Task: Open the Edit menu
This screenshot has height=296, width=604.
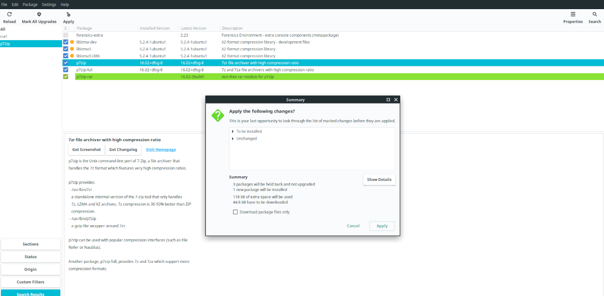Action: click(15, 4)
